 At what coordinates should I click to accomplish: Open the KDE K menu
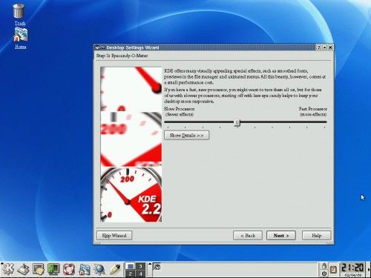[x=7, y=269]
